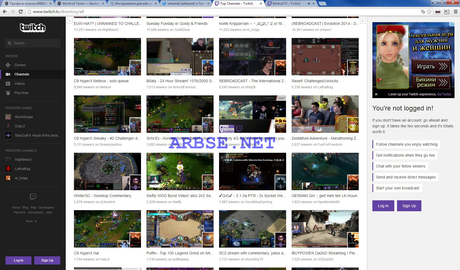Click the Dota 2 promoted game icon

coord(8,126)
